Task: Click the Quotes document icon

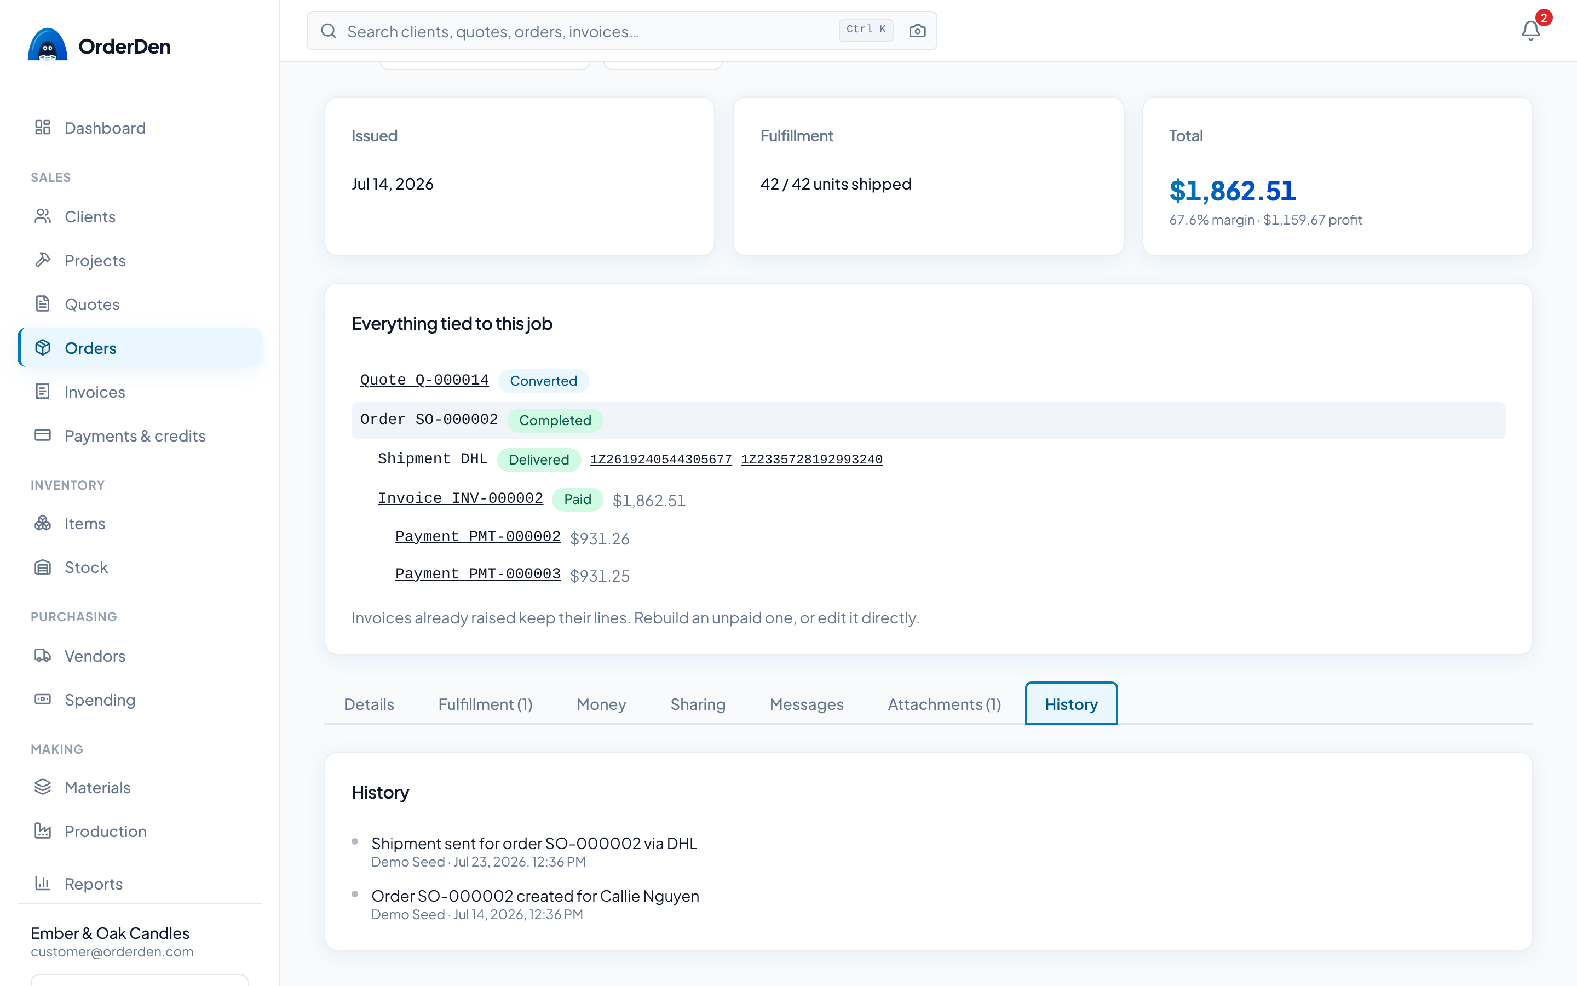Action: click(43, 303)
